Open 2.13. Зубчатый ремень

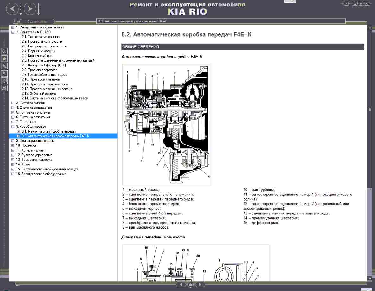(x=39, y=94)
